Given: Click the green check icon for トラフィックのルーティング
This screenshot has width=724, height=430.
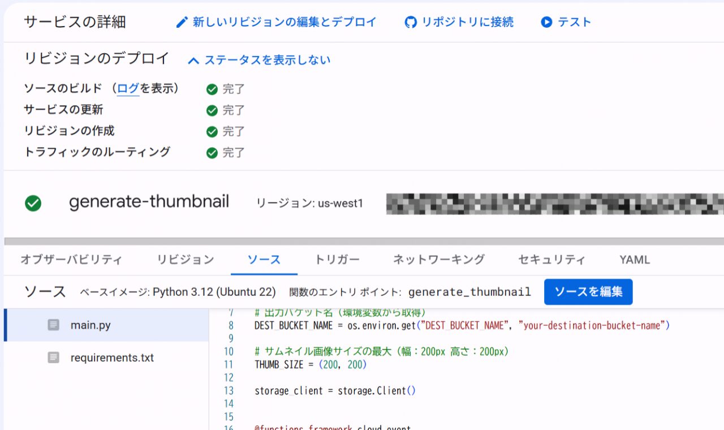Looking at the screenshot, I should (212, 153).
